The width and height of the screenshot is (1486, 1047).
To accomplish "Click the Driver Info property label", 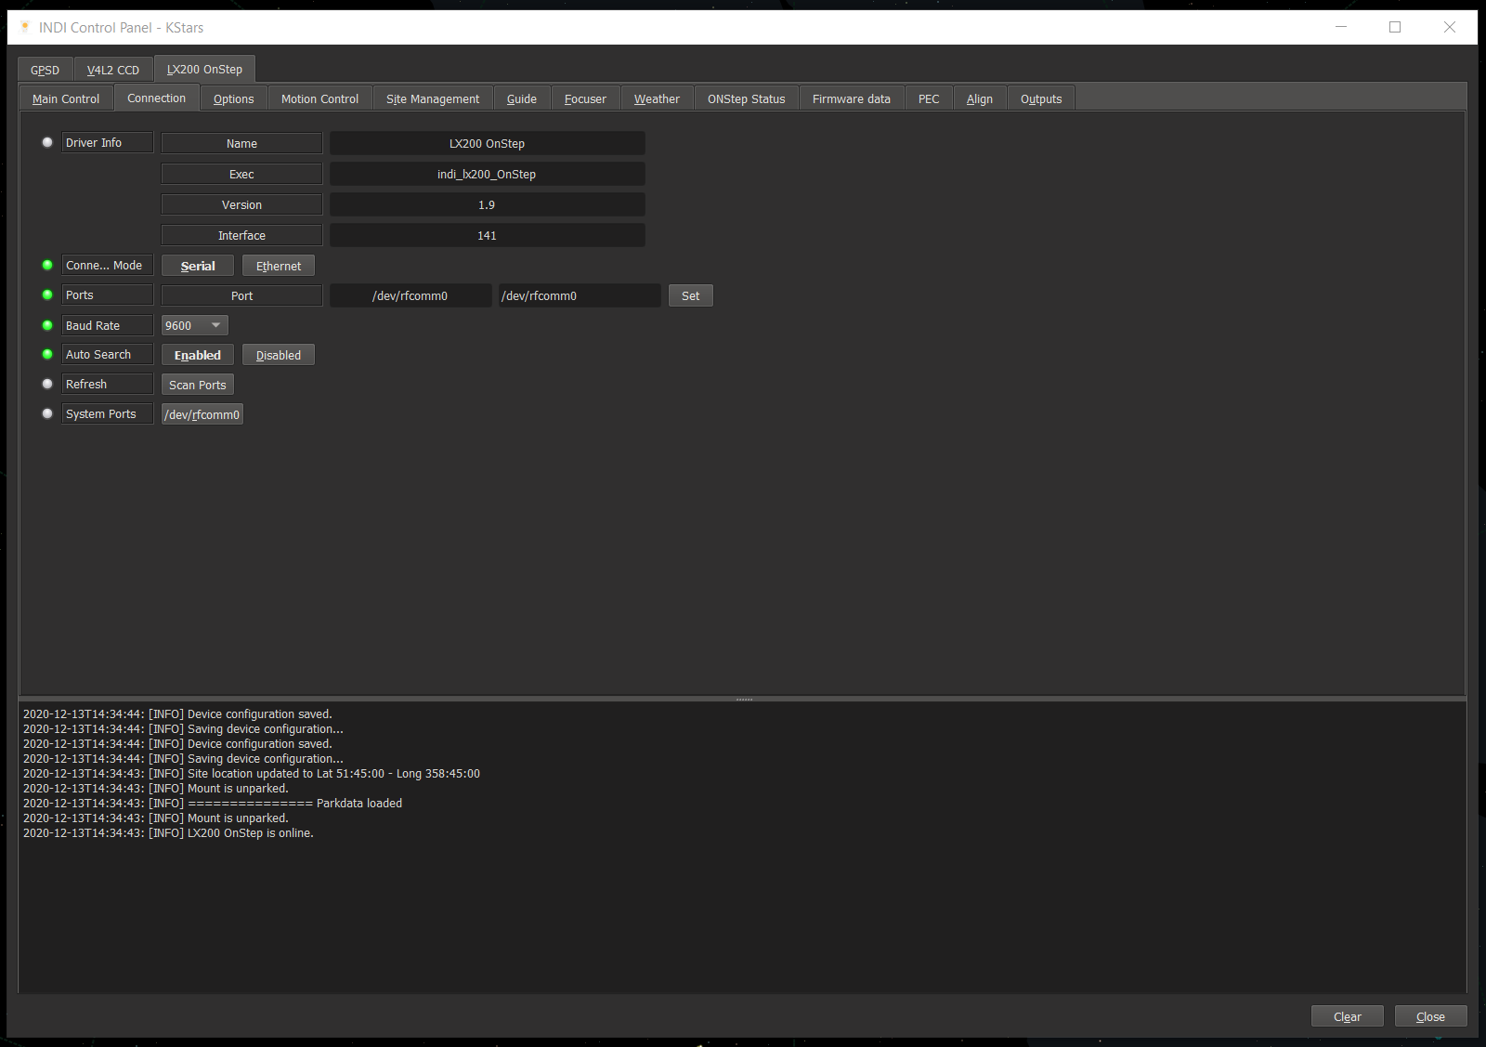I will click(x=108, y=142).
